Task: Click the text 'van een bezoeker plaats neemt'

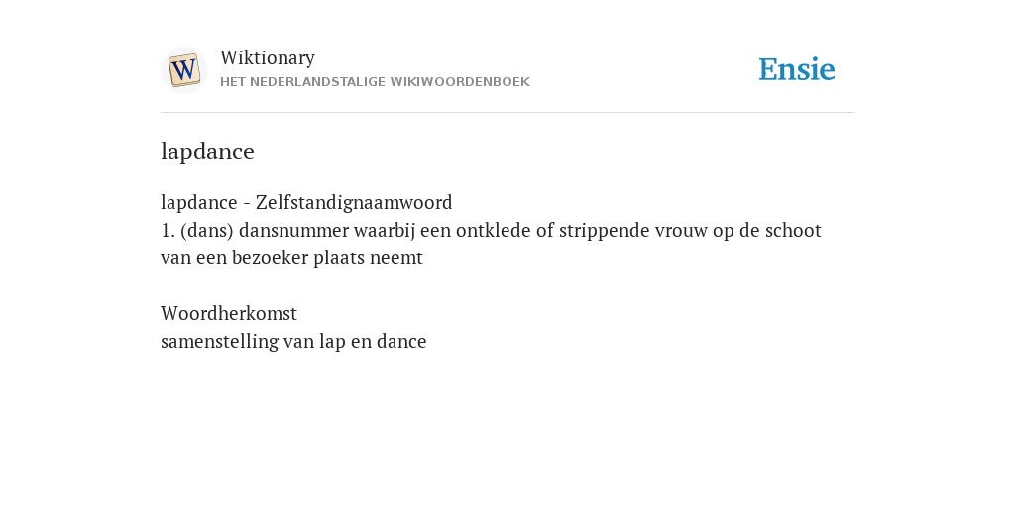Action: click(291, 258)
